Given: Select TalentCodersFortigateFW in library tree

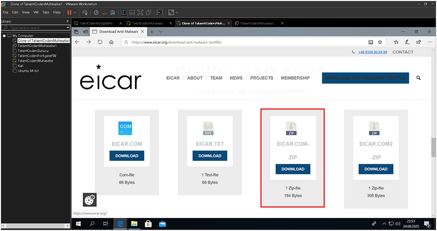Looking at the screenshot, I should [37, 56].
